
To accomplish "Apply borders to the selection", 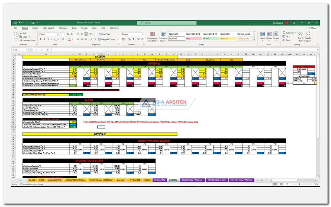I will pyautogui.click(x=56, y=39).
